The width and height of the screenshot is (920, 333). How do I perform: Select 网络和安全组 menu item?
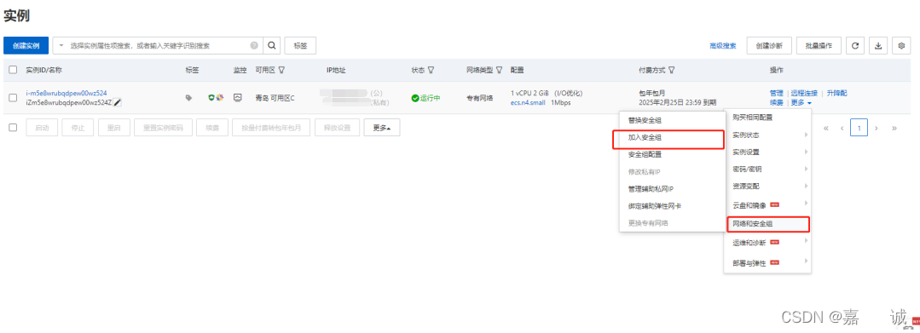pos(768,224)
